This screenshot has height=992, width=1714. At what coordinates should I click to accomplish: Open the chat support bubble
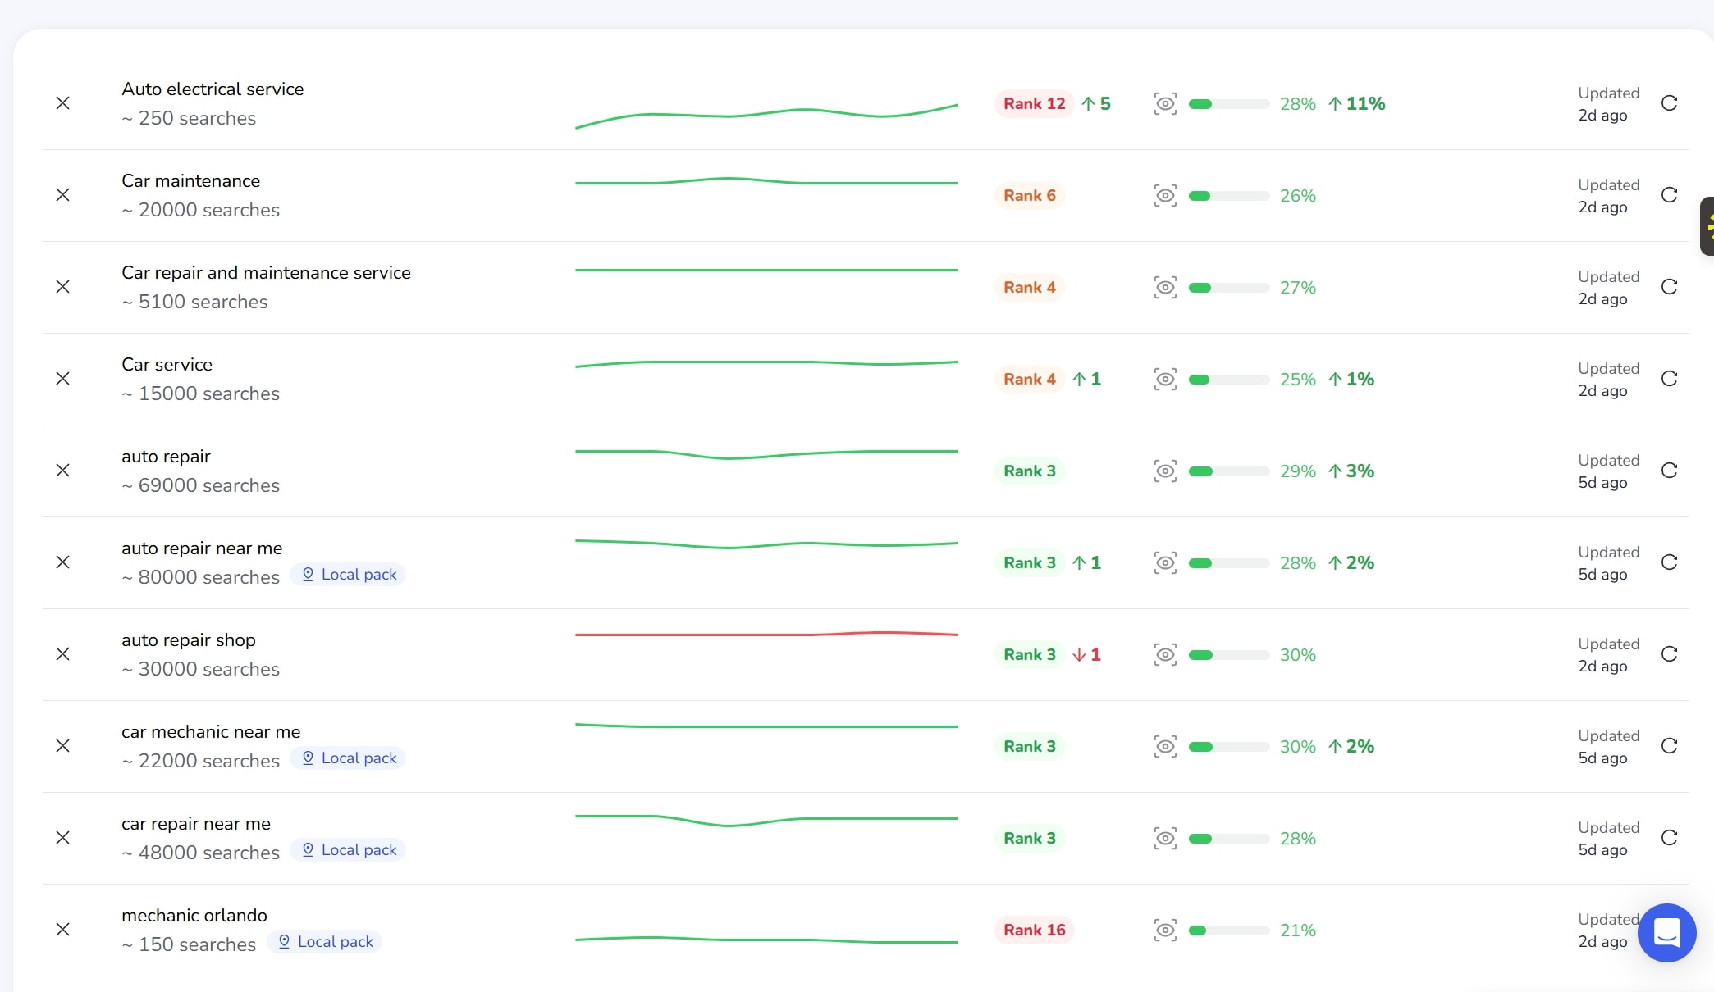pos(1666,932)
